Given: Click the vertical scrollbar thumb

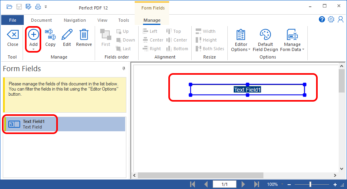Looking at the screenshot, I should click(341, 81).
